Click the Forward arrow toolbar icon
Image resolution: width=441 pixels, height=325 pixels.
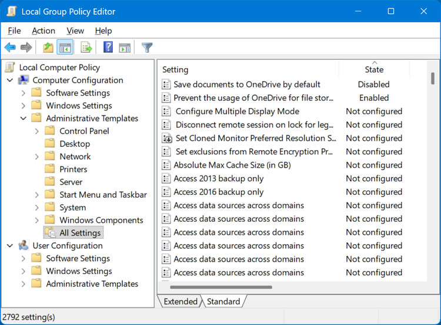click(x=26, y=47)
